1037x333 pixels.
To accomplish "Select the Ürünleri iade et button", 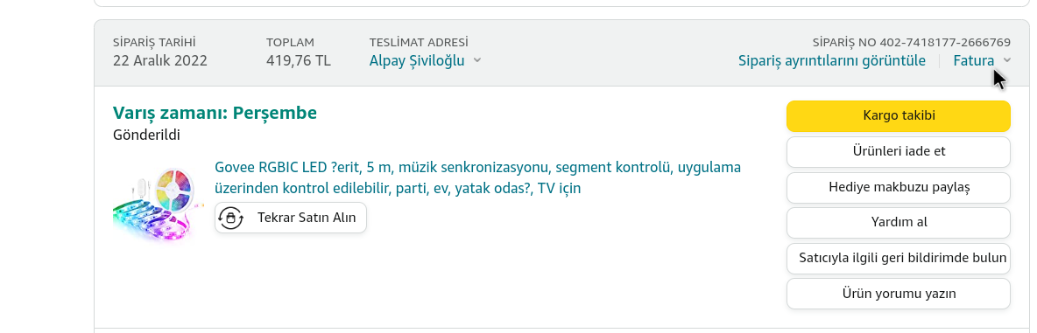I will tap(898, 152).
